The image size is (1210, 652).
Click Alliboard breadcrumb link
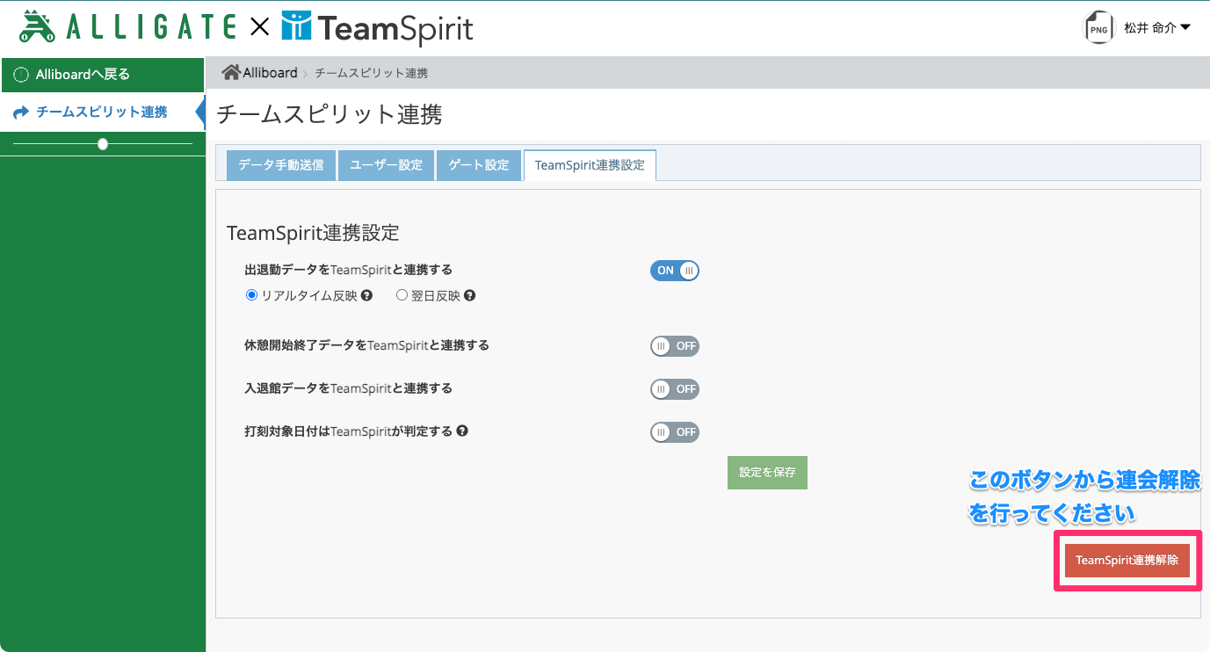pyautogui.click(x=271, y=73)
